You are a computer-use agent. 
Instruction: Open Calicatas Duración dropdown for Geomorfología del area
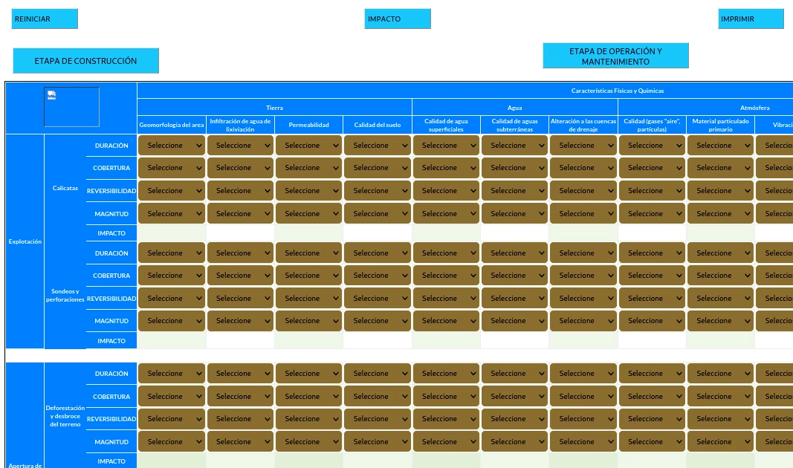pos(172,146)
